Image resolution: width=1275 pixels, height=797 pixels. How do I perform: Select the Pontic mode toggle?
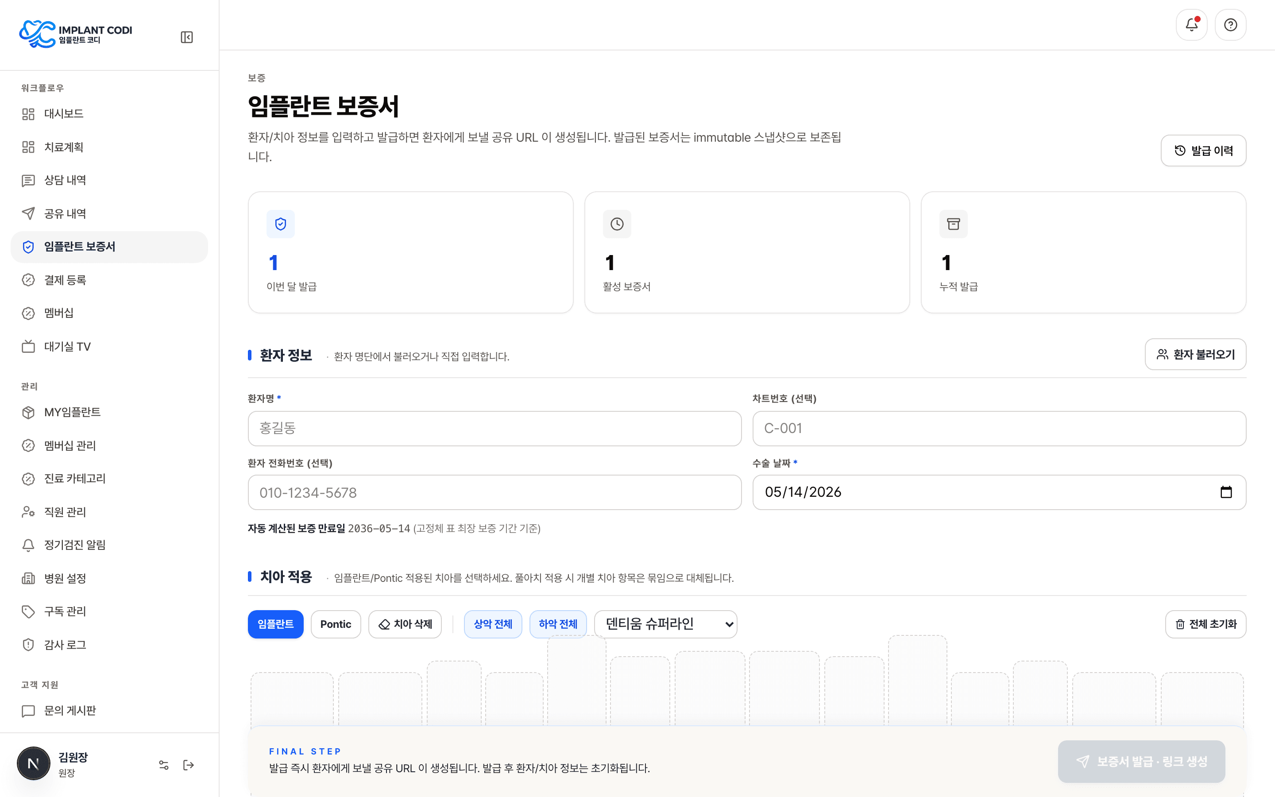(x=336, y=624)
